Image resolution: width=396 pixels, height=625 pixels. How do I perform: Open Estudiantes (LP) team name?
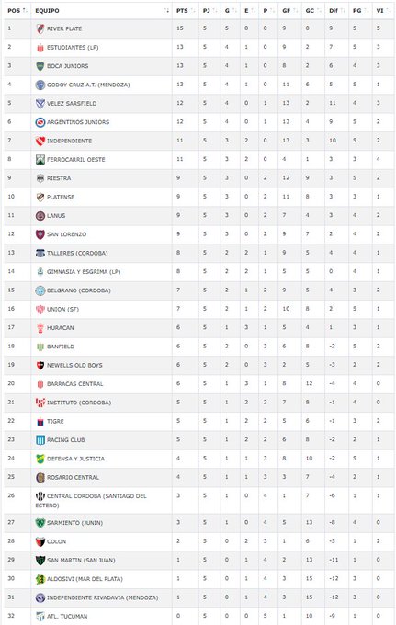(73, 48)
